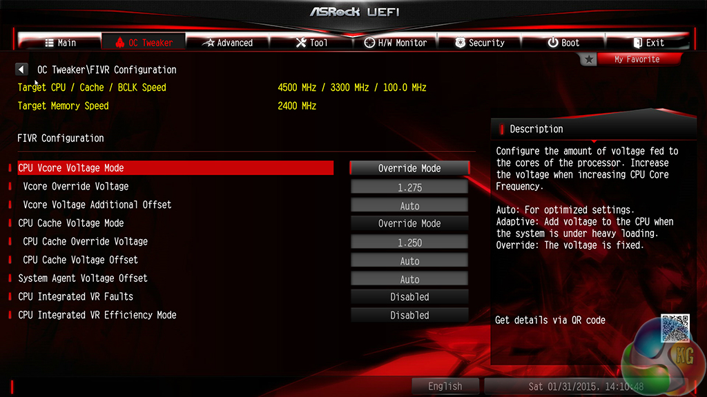Click the QR code image for details

(x=675, y=328)
